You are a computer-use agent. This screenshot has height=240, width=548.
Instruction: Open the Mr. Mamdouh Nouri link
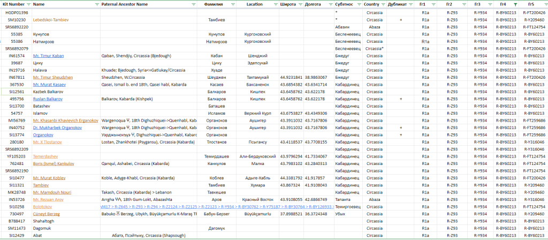pos(52,192)
